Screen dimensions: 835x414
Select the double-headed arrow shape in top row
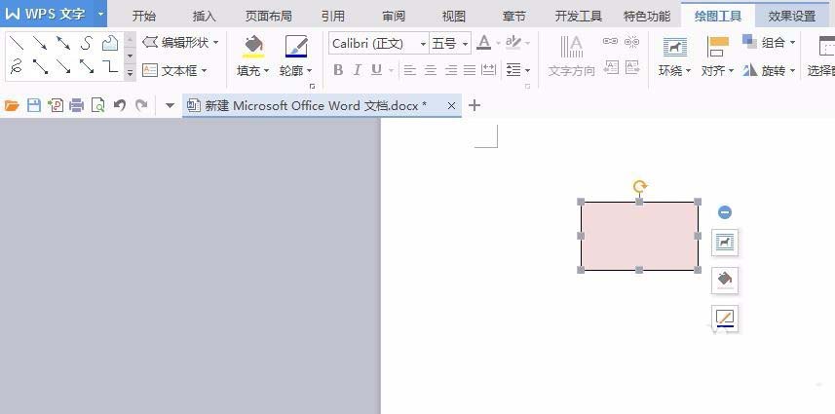62,43
